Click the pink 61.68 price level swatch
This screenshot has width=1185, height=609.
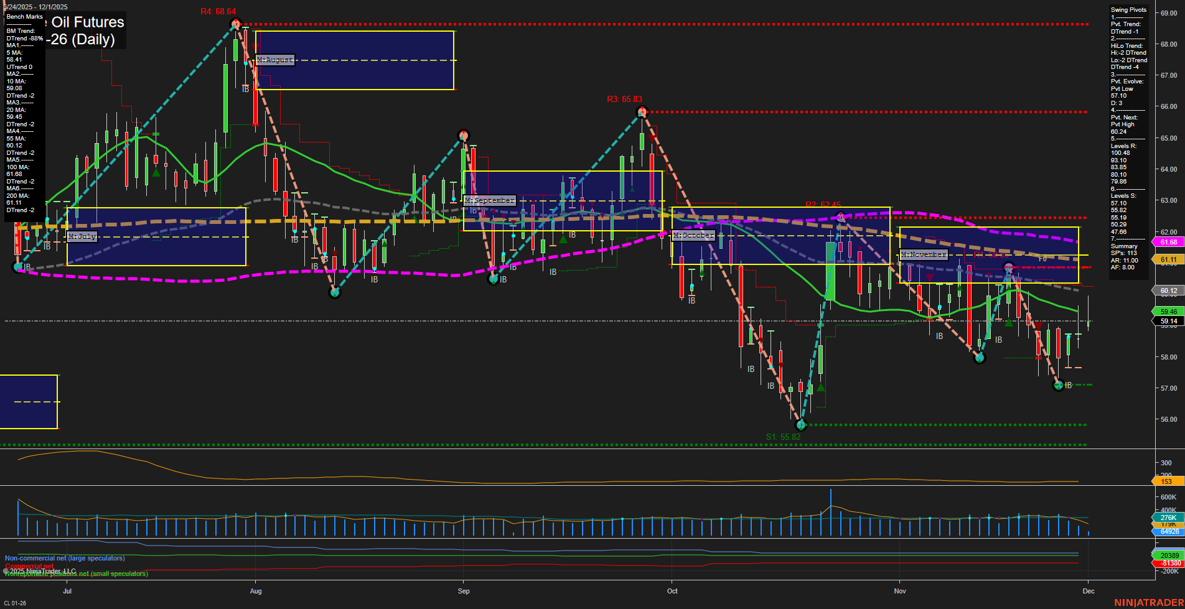1168,242
